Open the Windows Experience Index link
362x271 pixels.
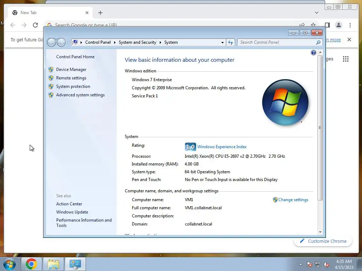point(222,147)
